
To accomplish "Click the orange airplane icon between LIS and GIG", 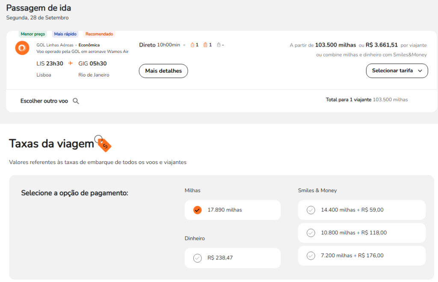I will (x=71, y=64).
